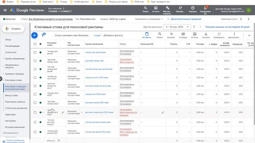Check the "детские лагеря на лето" row

coord(35,86)
